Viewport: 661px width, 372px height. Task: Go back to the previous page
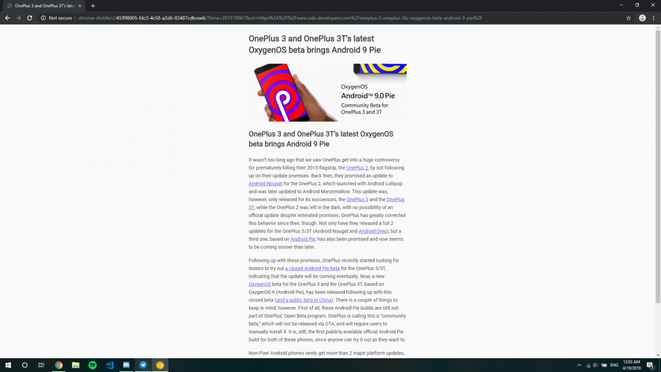pos(7,18)
